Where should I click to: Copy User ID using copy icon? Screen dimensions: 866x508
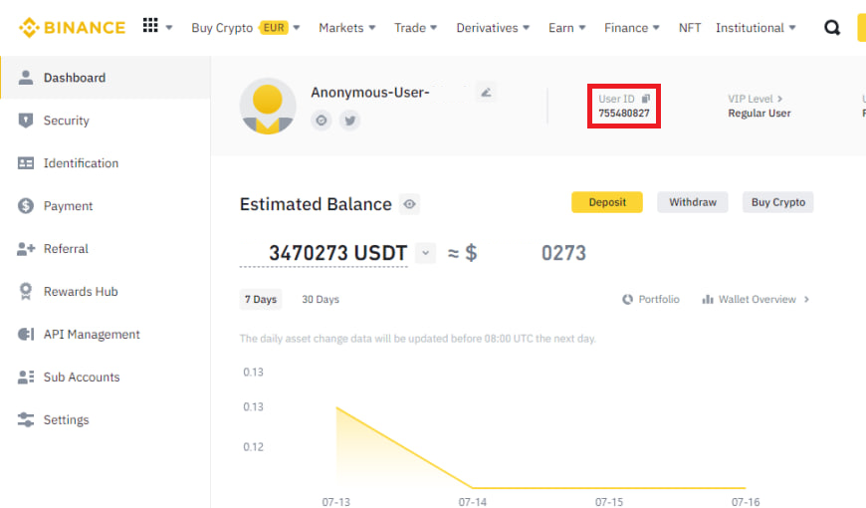click(645, 99)
